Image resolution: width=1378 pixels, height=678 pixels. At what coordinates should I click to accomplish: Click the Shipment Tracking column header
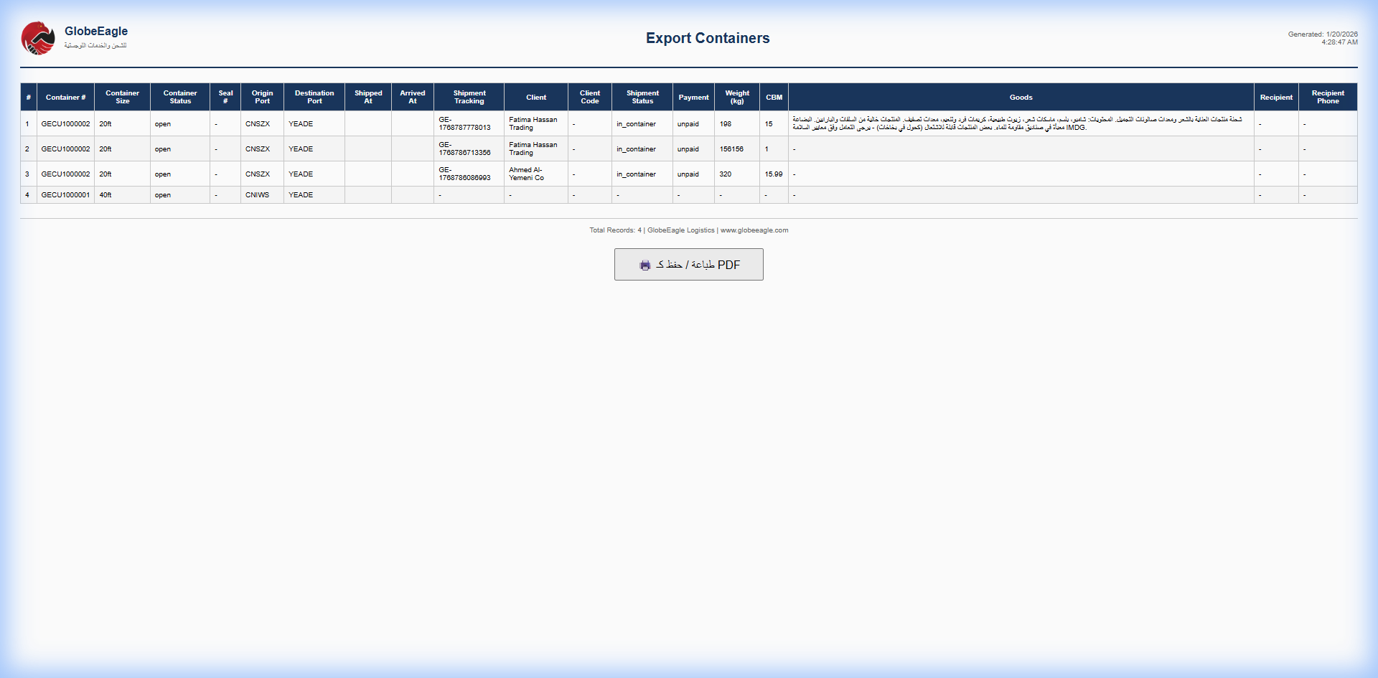click(469, 97)
